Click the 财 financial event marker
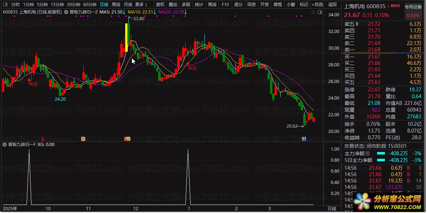This screenshot has height=213, width=427. 304,139
